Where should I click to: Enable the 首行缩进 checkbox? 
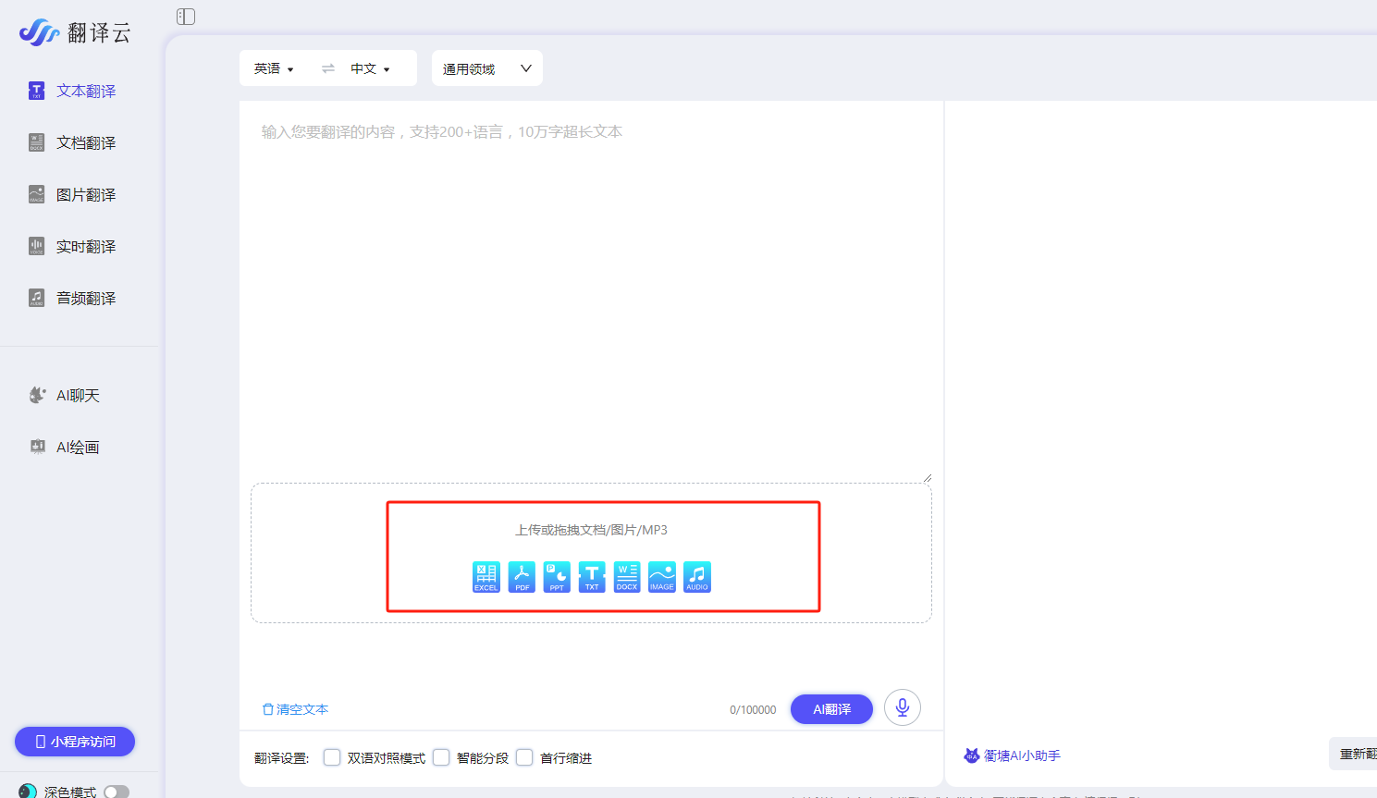point(524,757)
